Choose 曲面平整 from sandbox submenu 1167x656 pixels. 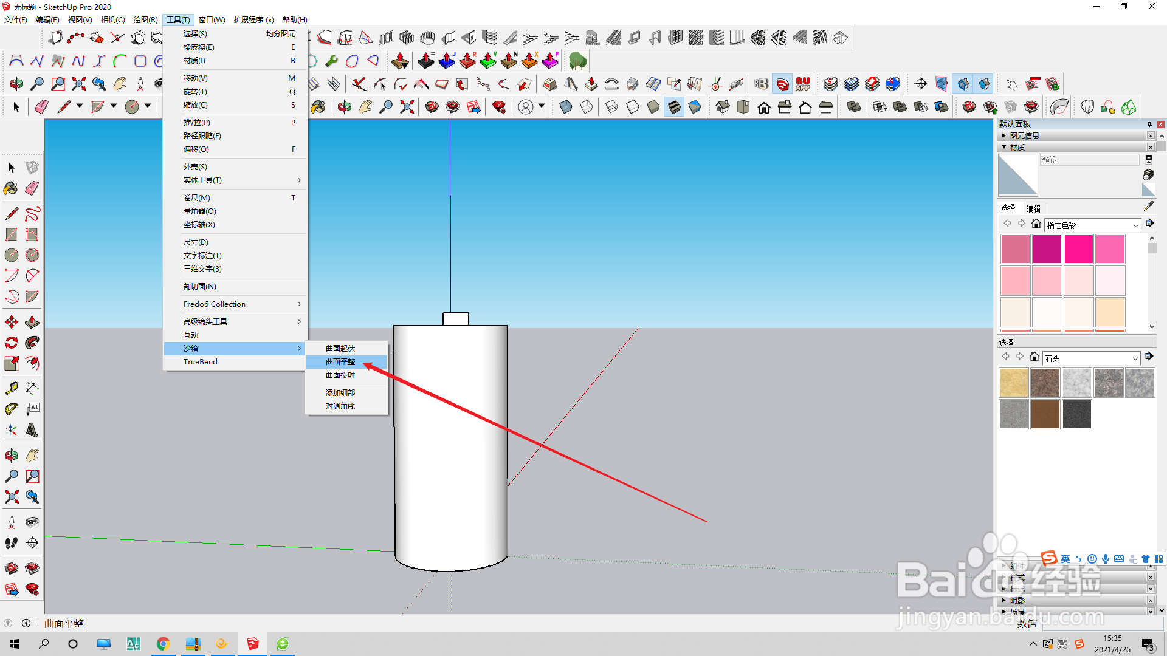click(346, 362)
